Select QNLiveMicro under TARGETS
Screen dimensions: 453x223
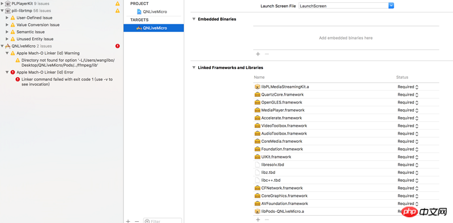point(153,28)
